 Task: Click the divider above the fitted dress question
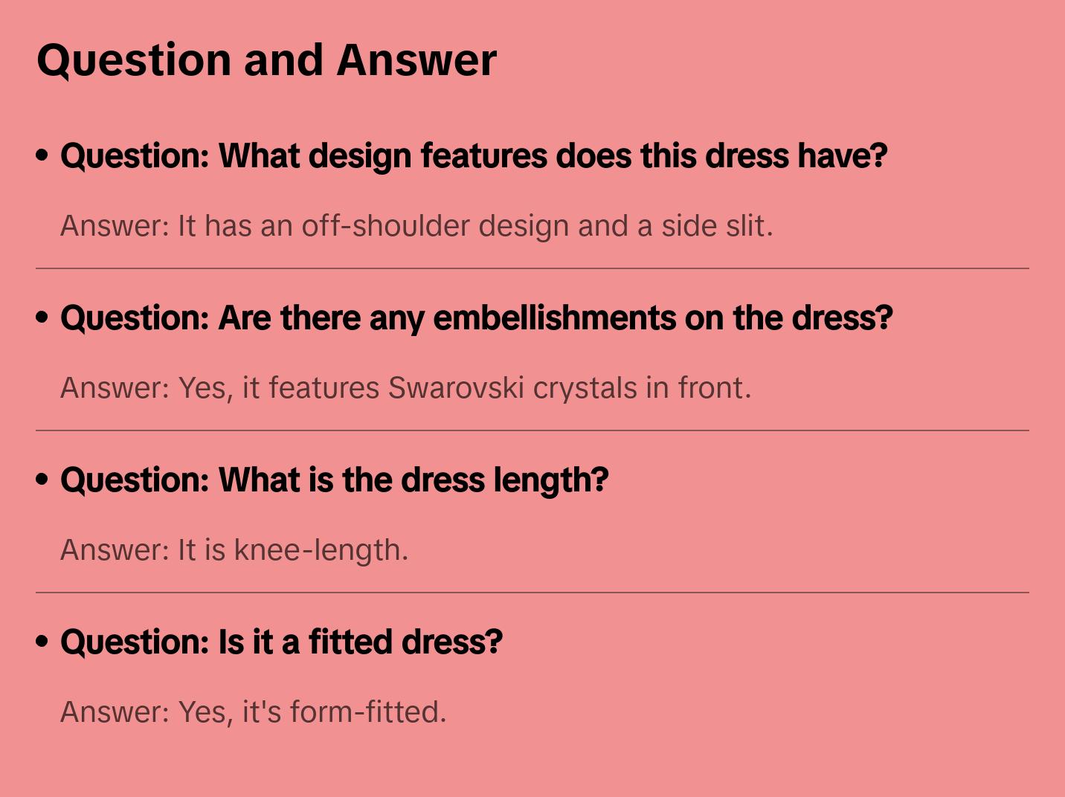tap(532, 593)
